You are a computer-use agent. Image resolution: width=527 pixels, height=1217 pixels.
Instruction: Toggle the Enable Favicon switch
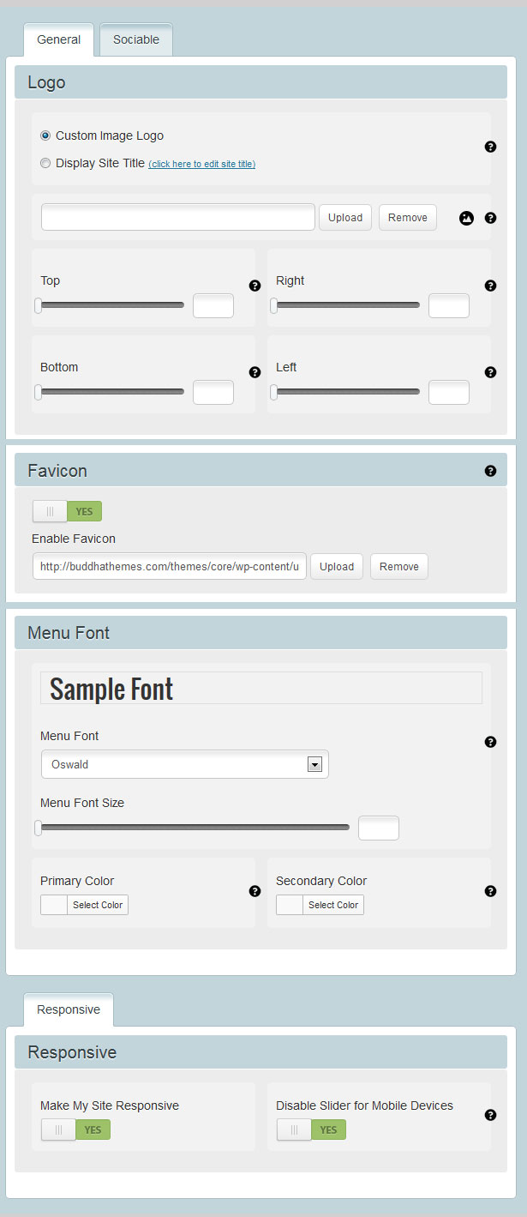pyautogui.click(x=67, y=511)
